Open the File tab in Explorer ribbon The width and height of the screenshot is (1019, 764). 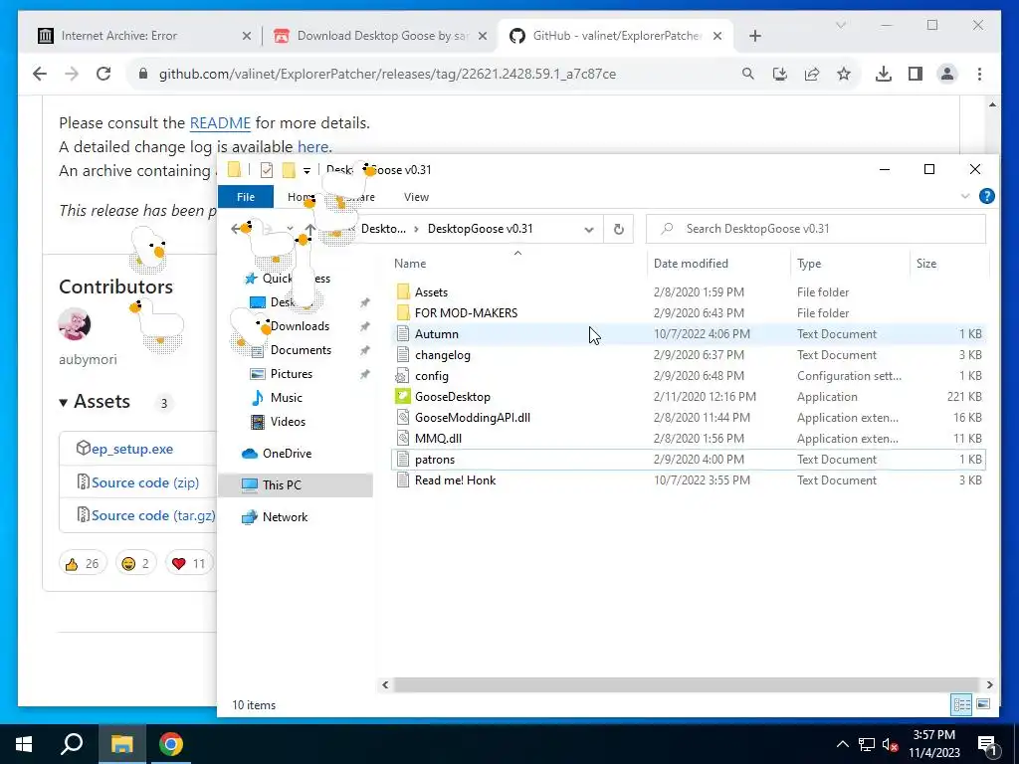(x=246, y=197)
